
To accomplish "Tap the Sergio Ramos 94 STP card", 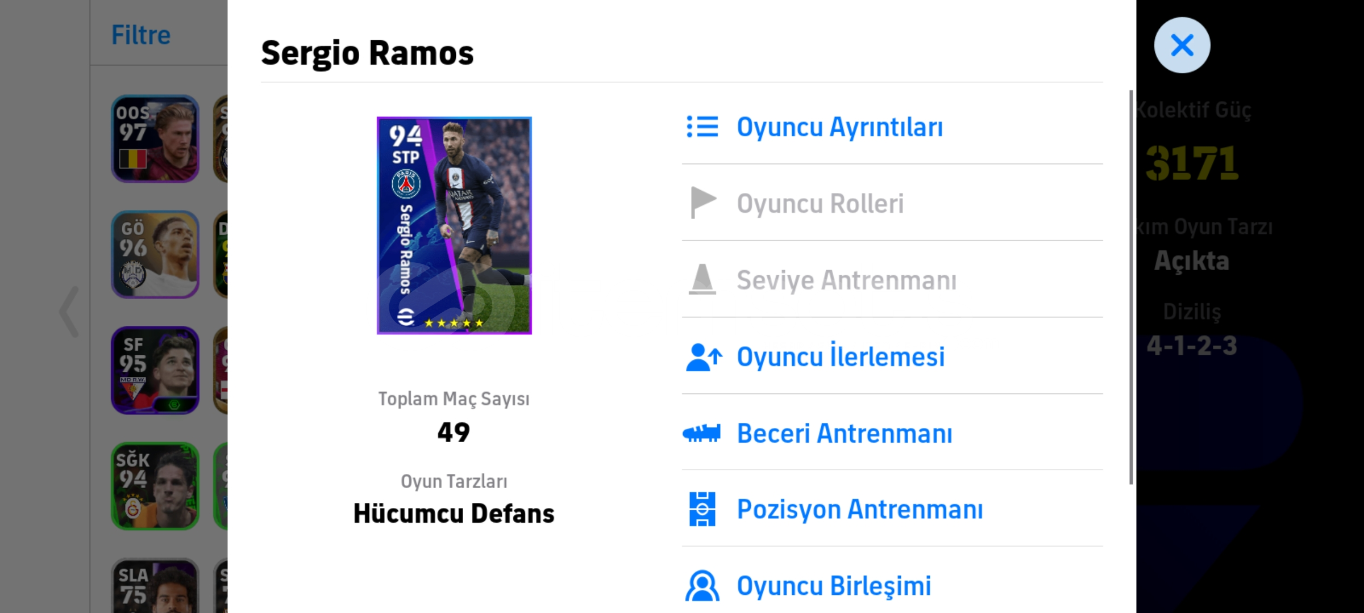I will 454,225.
